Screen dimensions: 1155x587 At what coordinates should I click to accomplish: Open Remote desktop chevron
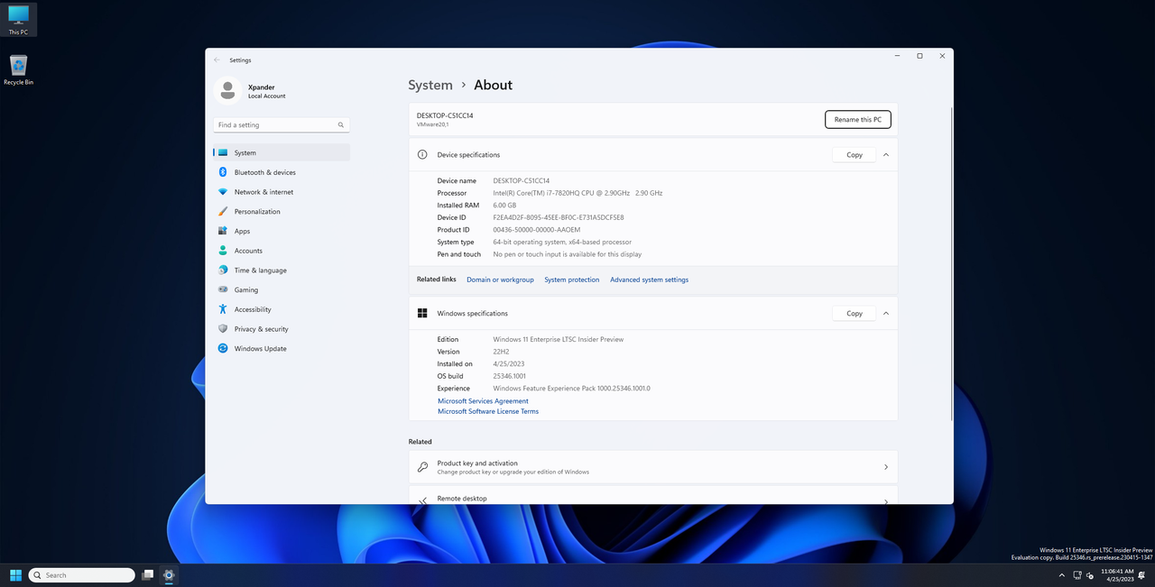pos(886,501)
